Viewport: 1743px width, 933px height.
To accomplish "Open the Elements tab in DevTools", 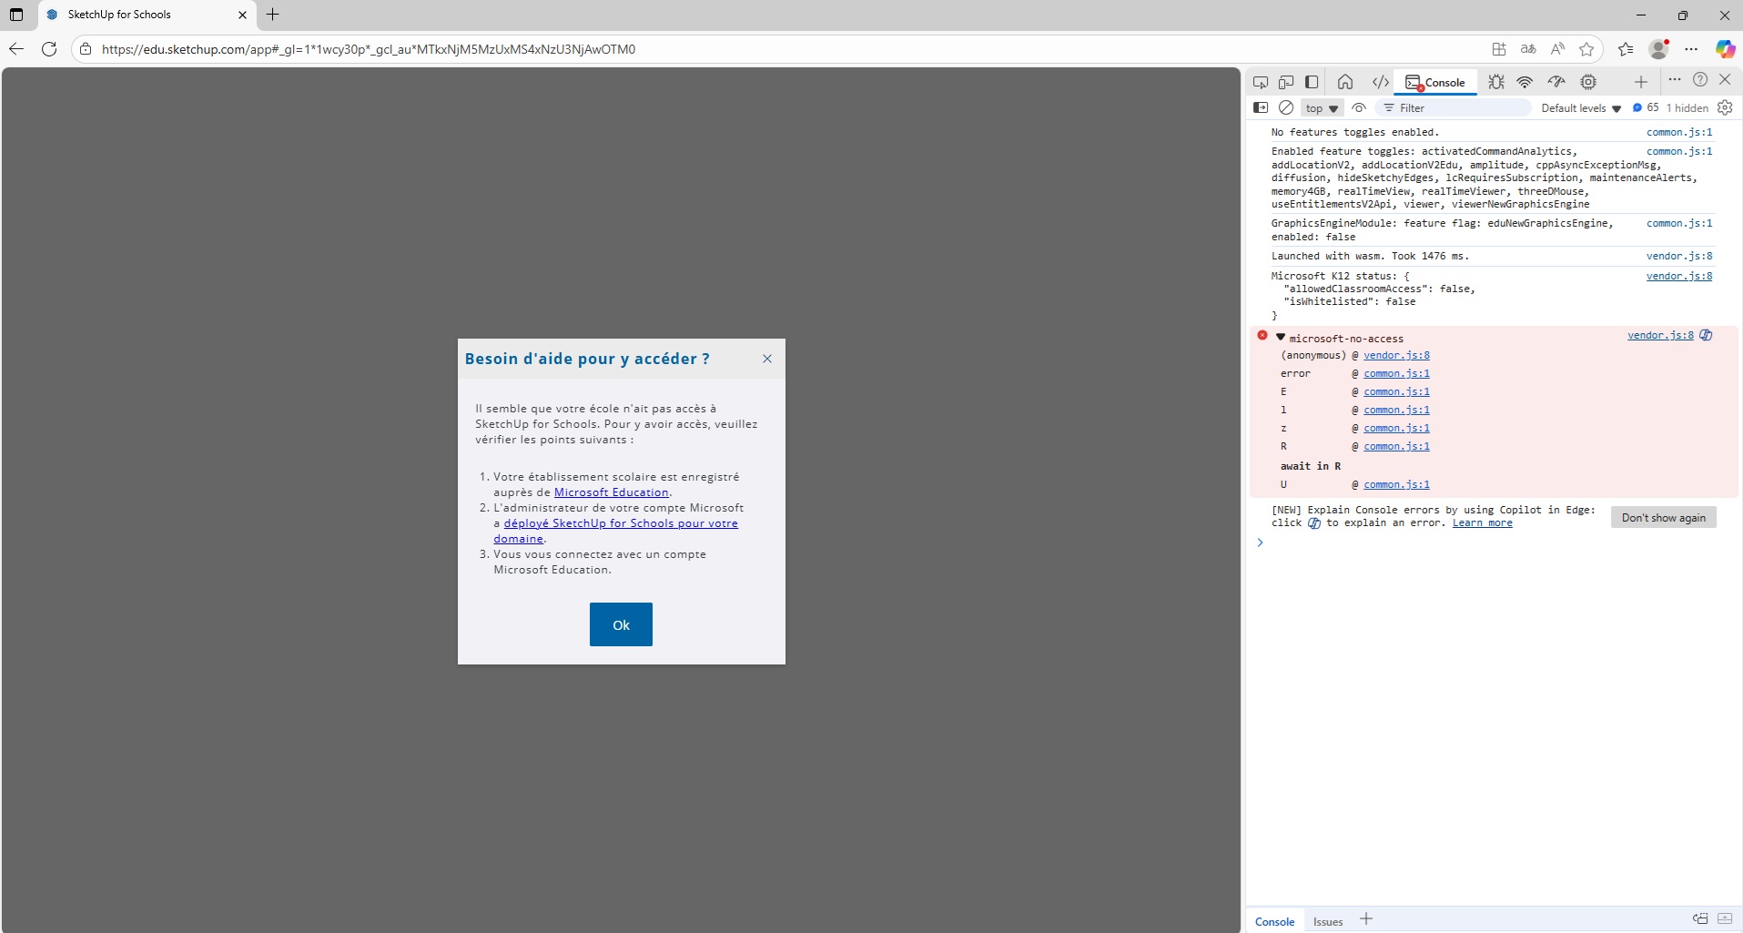I will 1381,82.
